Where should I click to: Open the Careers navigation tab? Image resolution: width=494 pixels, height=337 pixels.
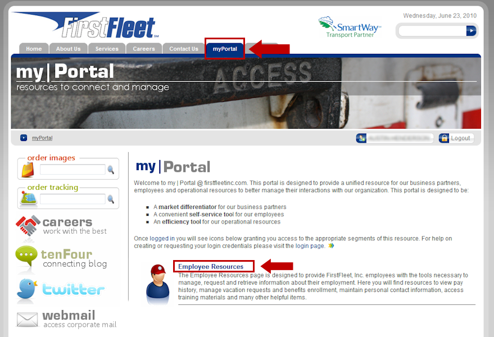[144, 49]
